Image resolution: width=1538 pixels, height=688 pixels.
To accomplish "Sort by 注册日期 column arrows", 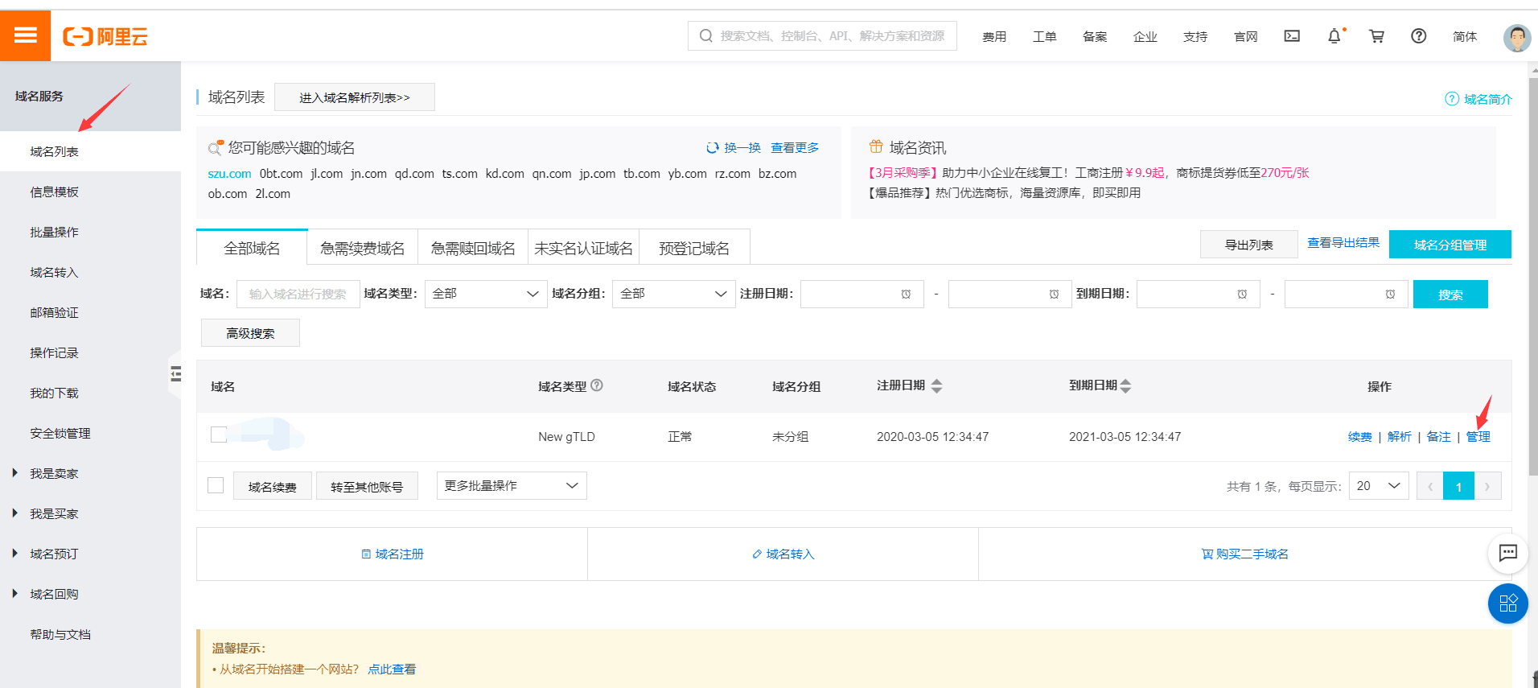I will click(936, 386).
